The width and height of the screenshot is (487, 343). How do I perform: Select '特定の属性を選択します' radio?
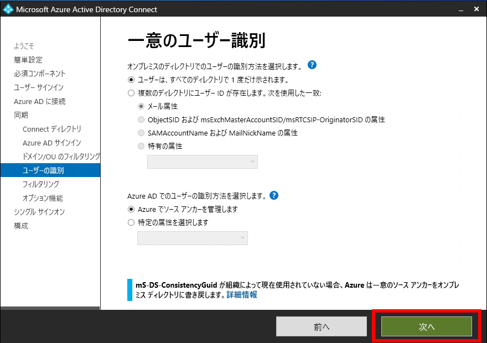[131, 222]
